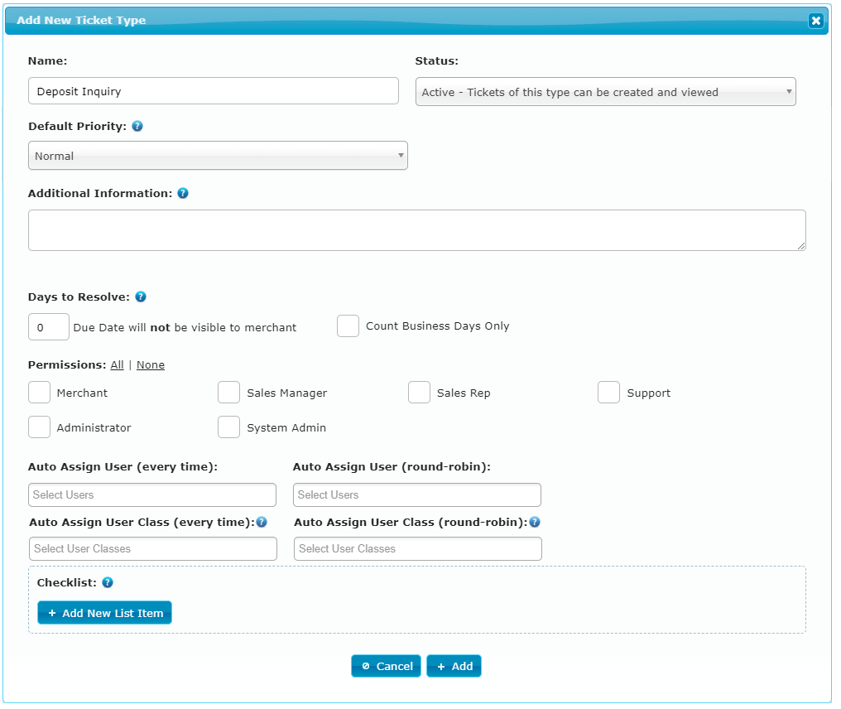Open Auto Assign User (every time) selector
Viewport: 841px width, 709px height.
(x=152, y=494)
